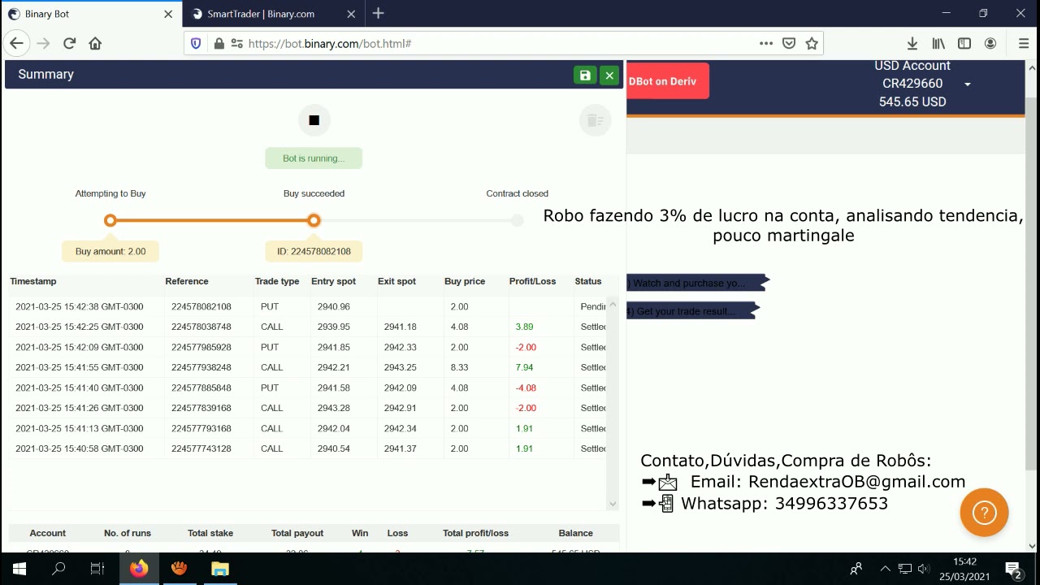This screenshot has width=1040, height=585.
Task: Show hidden system tray icons
Action: tap(885, 569)
